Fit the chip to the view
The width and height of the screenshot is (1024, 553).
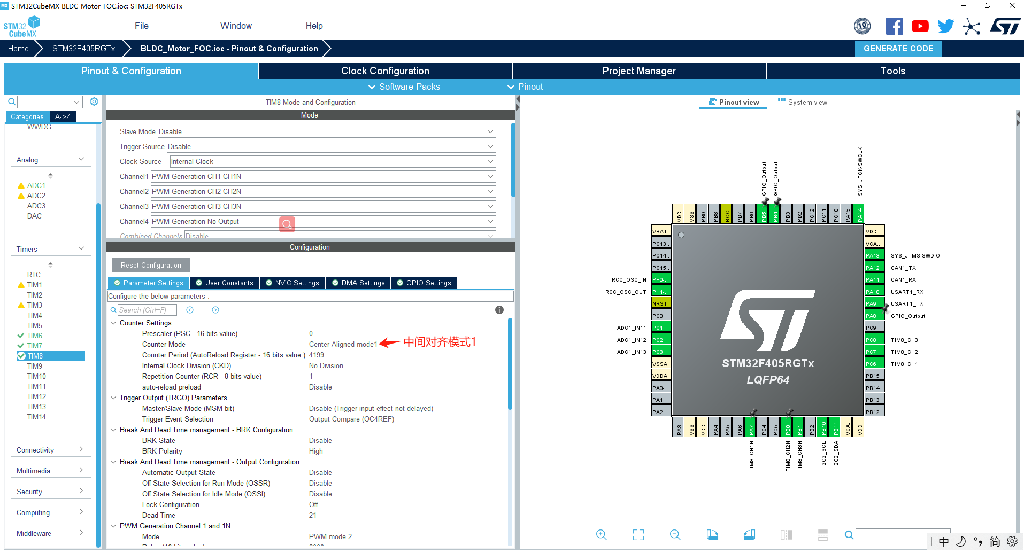click(x=638, y=535)
